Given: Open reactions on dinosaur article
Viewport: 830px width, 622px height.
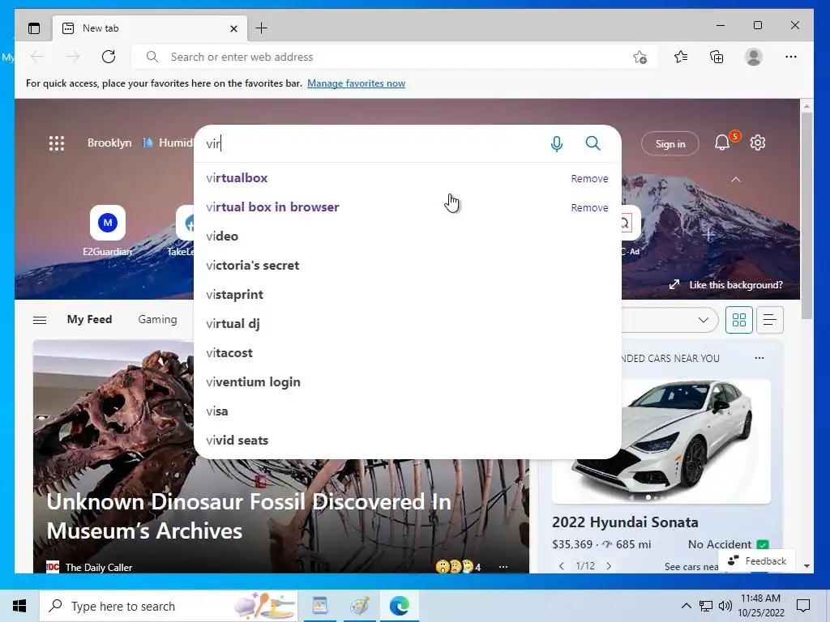Looking at the screenshot, I should (x=457, y=567).
